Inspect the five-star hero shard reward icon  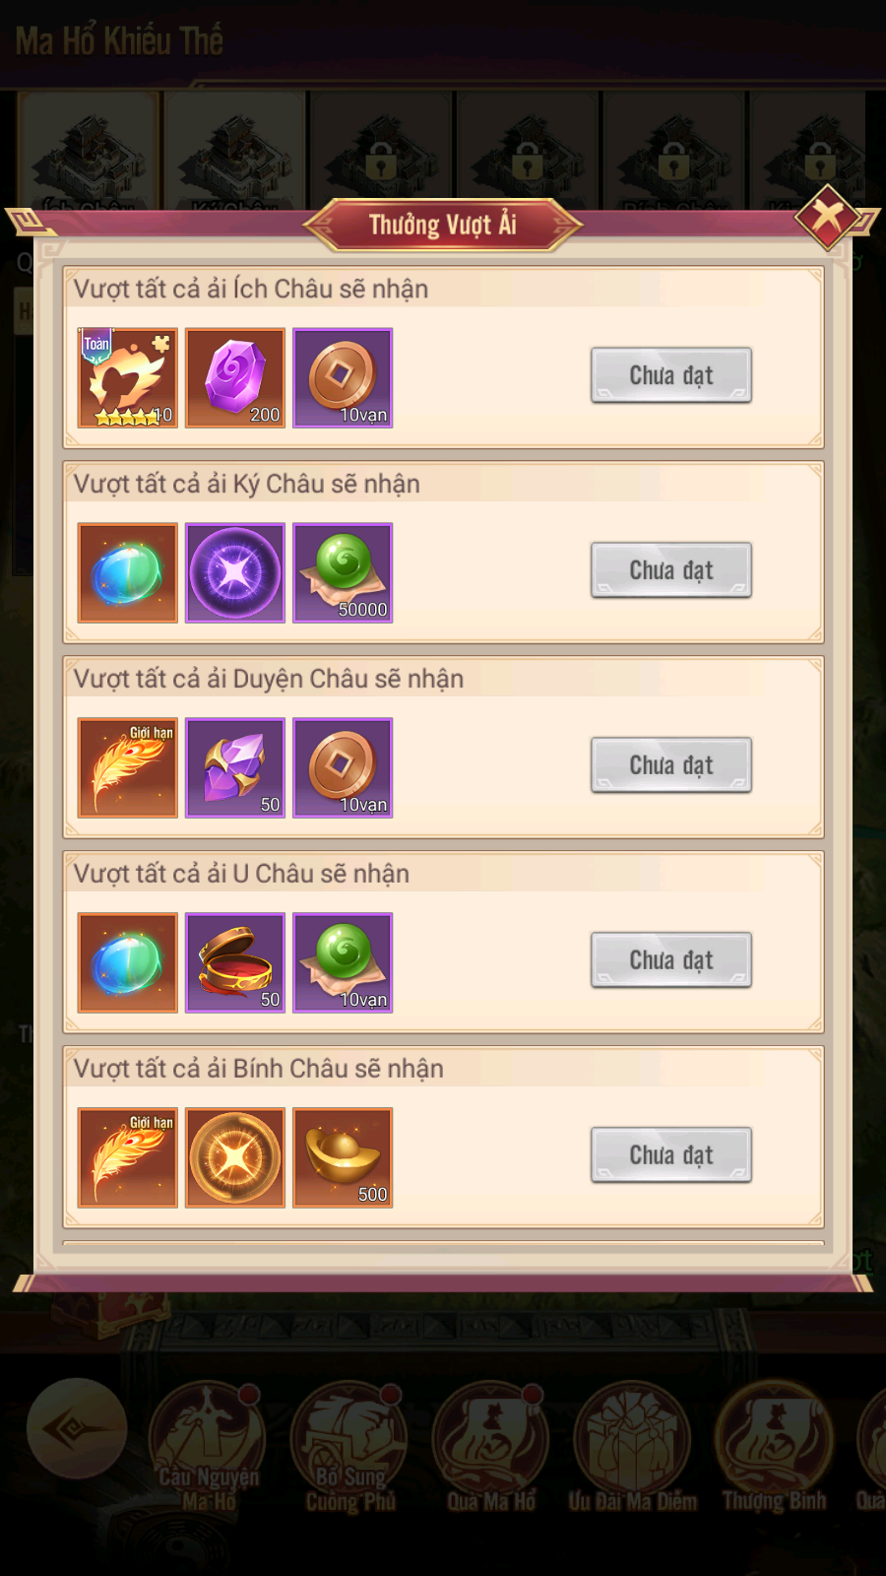pos(128,377)
